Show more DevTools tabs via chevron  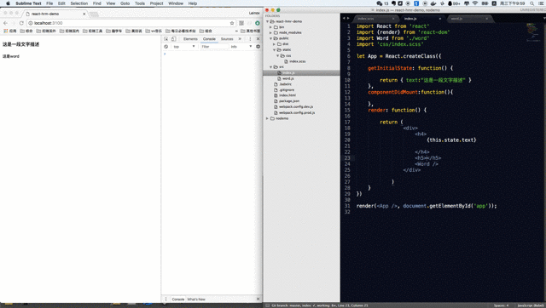(240, 39)
